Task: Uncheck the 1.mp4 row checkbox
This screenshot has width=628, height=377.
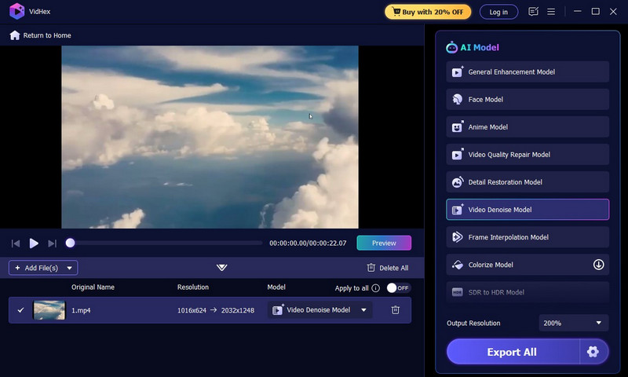Action: (21, 310)
